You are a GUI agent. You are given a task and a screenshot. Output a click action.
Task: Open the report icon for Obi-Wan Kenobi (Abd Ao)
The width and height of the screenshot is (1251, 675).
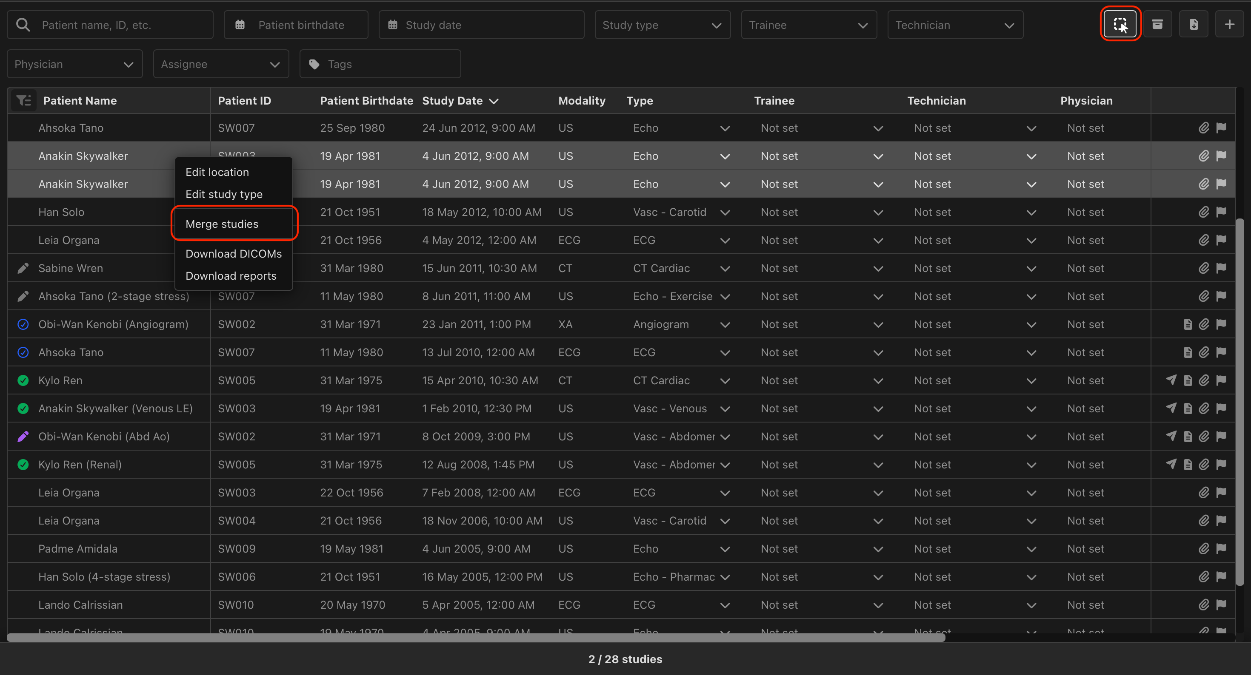[1187, 436]
